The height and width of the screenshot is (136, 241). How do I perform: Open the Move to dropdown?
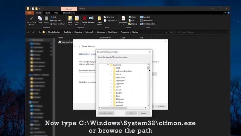click(70, 20)
